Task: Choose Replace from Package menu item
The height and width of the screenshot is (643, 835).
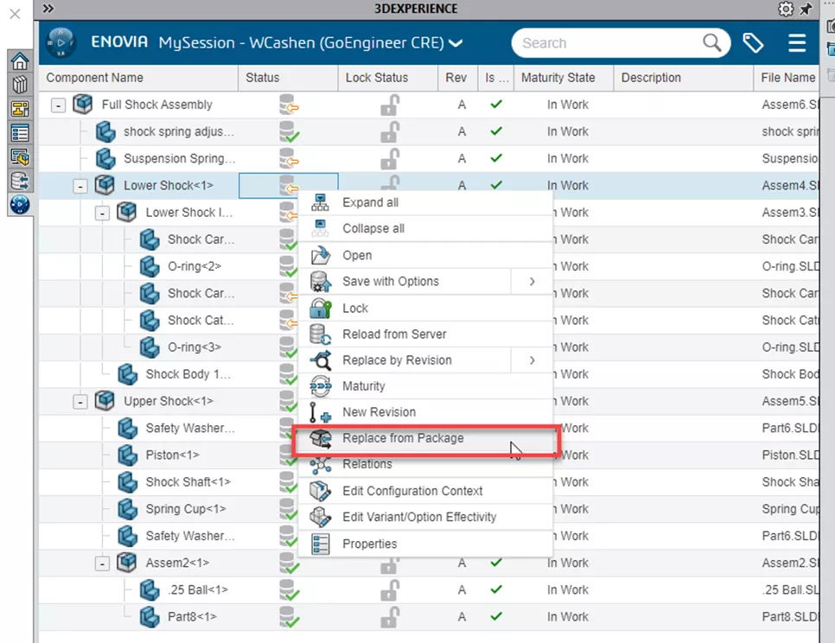Action: pyautogui.click(x=403, y=438)
